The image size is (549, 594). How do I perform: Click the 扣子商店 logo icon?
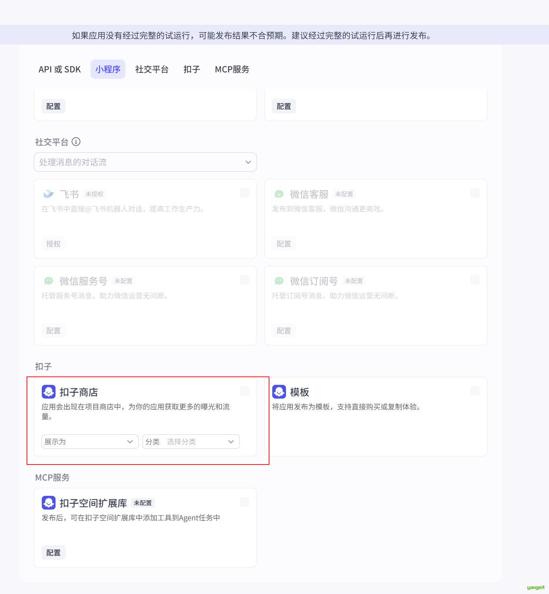click(x=49, y=392)
